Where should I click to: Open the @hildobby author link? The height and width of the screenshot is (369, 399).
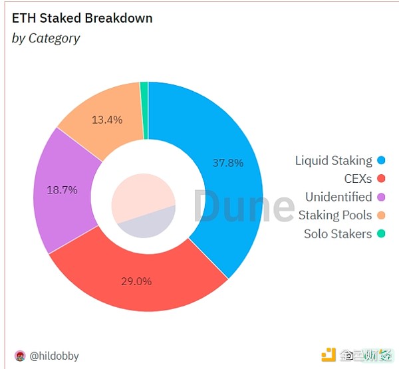click(x=54, y=356)
